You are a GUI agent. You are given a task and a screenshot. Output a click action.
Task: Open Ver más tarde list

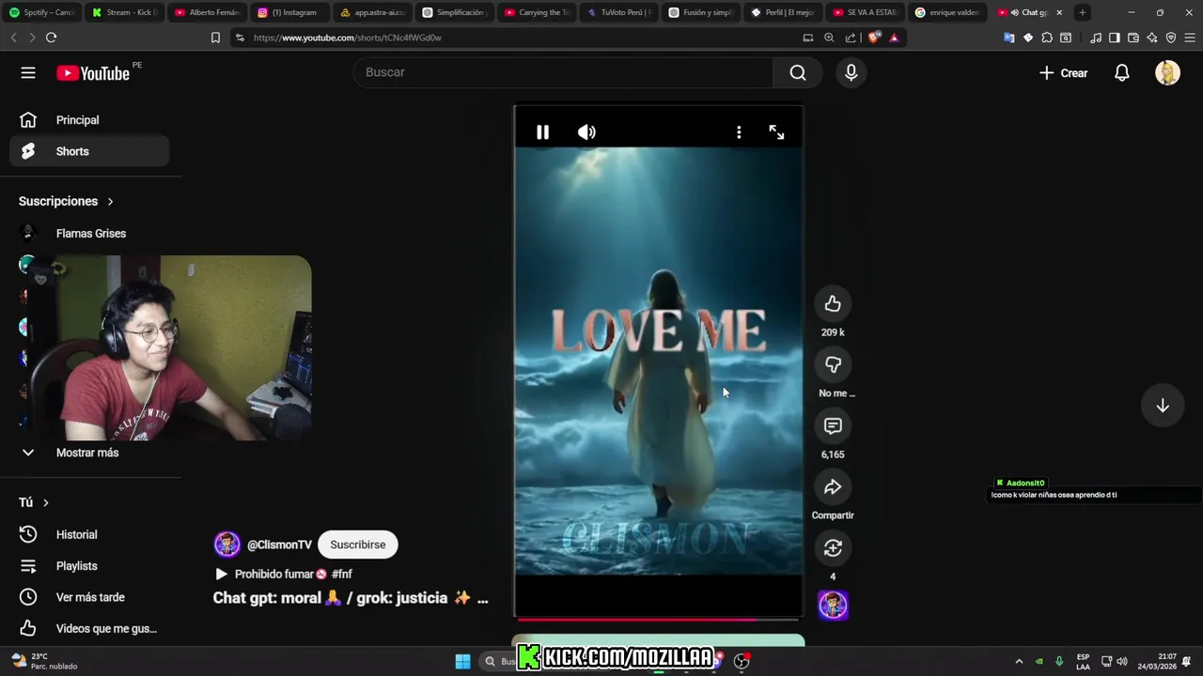pyautogui.click(x=90, y=597)
